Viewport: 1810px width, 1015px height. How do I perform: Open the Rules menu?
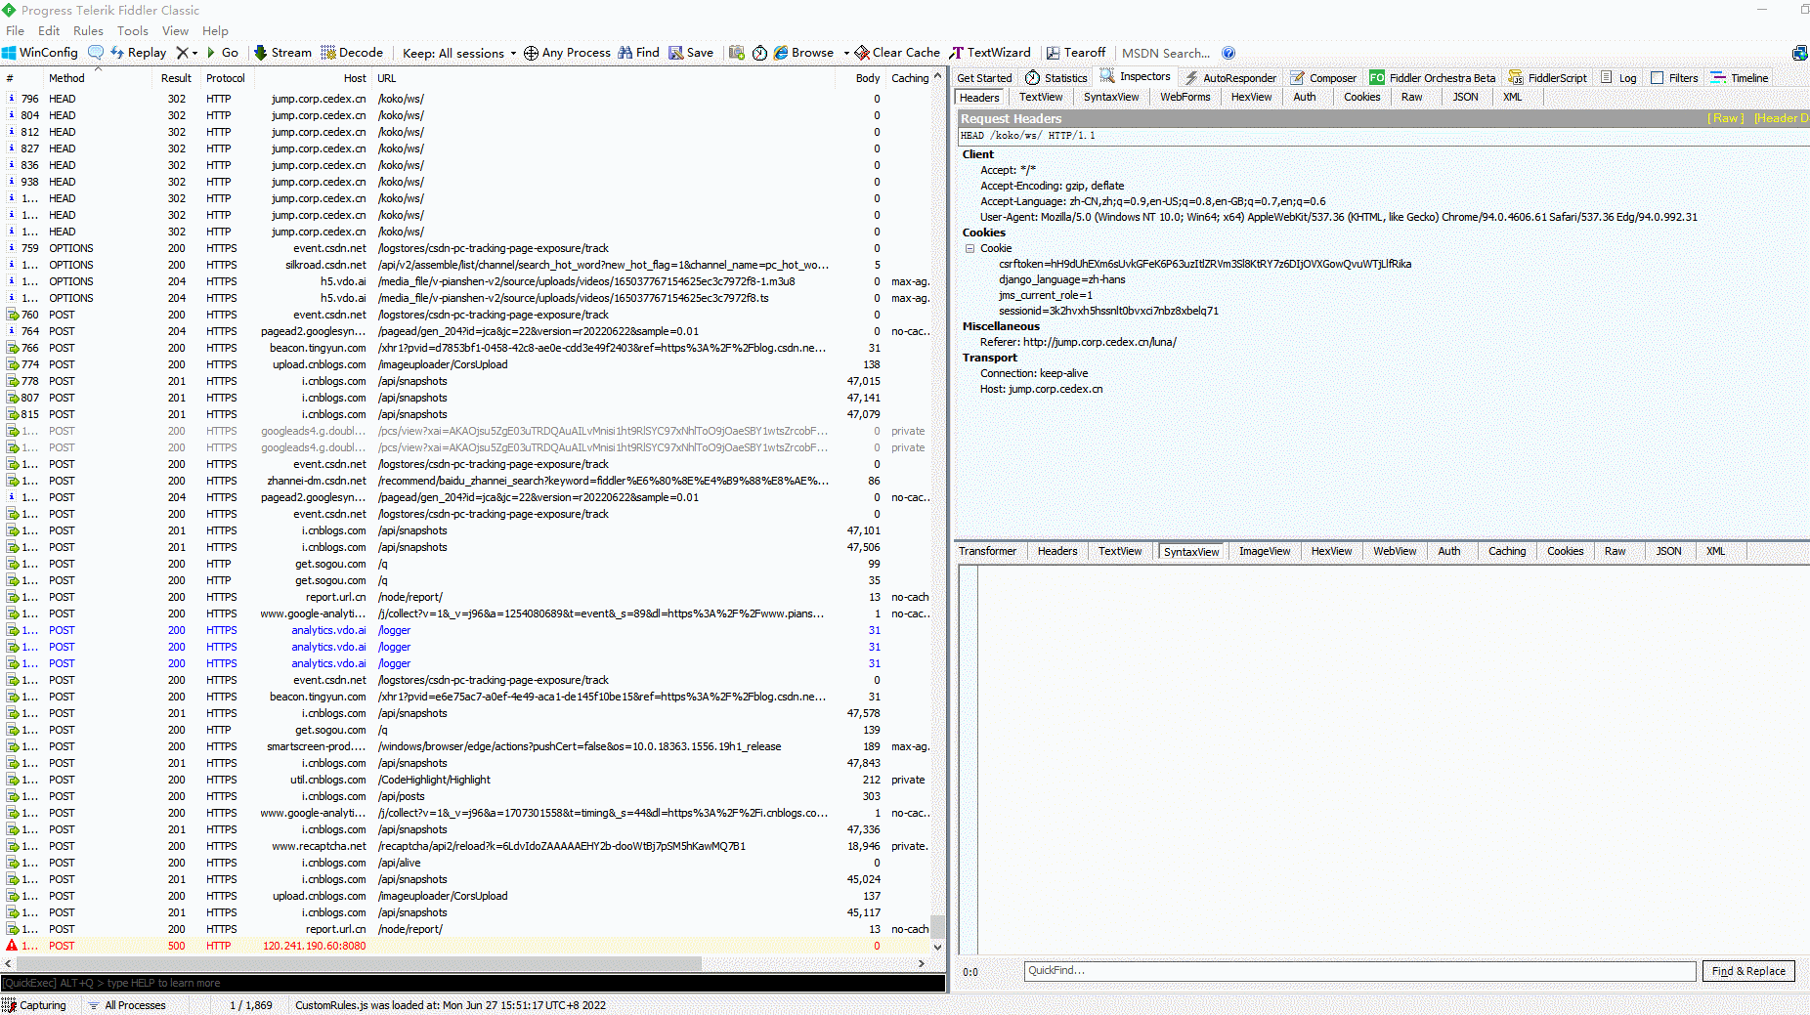pos(88,30)
